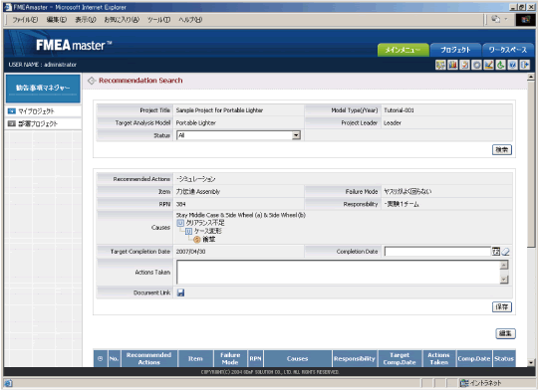This screenshot has width=538, height=391.
Task: Switch to the ワークスペース tab
Action: pyautogui.click(x=508, y=50)
